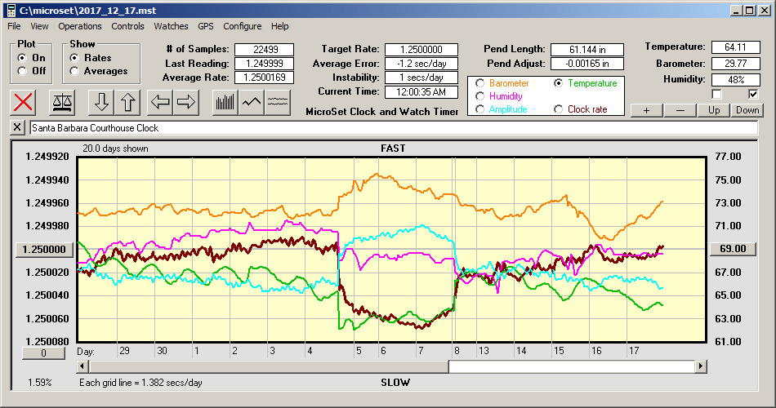Image resolution: width=776 pixels, height=408 pixels.
Task: Open the Controls menu
Action: point(127,26)
